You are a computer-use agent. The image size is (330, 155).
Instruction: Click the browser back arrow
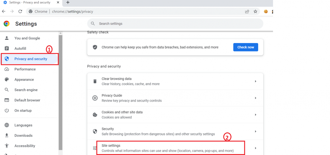[x=4, y=11]
